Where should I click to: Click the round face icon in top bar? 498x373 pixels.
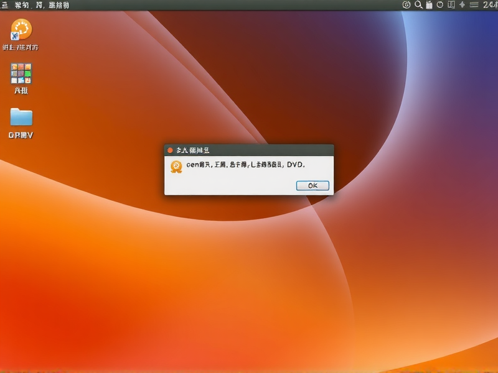pyautogui.click(x=440, y=5)
